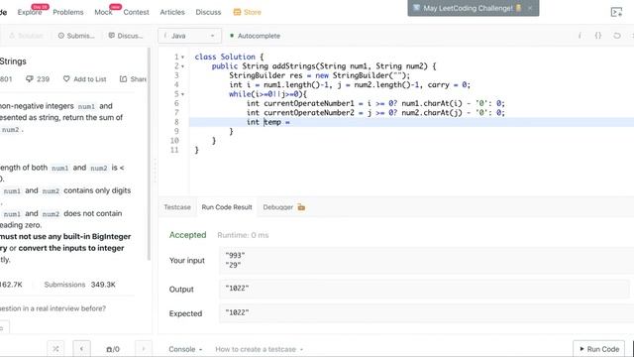Click the Store cart icon
The image size is (634, 357).
click(x=237, y=12)
